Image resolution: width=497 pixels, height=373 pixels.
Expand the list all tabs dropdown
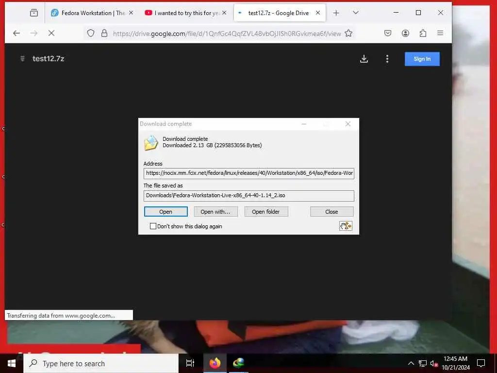[356, 13]
